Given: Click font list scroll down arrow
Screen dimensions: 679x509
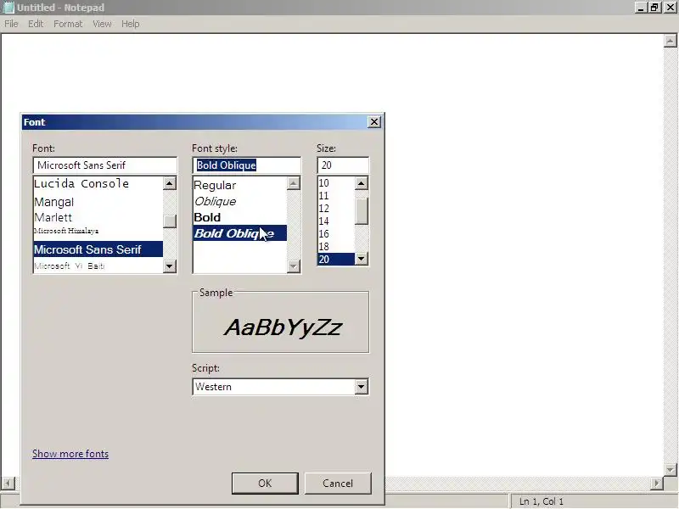Looking at the screenshot, I should coord(169,266).
